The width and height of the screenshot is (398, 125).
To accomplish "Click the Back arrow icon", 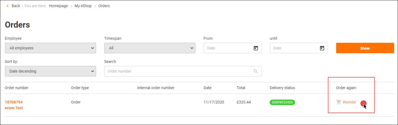I will (8, 6).
